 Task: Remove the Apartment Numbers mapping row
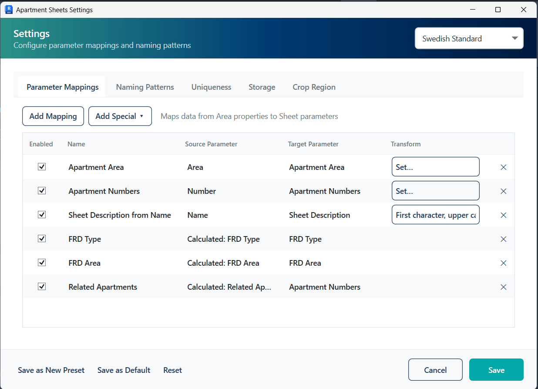click(x=504, y=191)
